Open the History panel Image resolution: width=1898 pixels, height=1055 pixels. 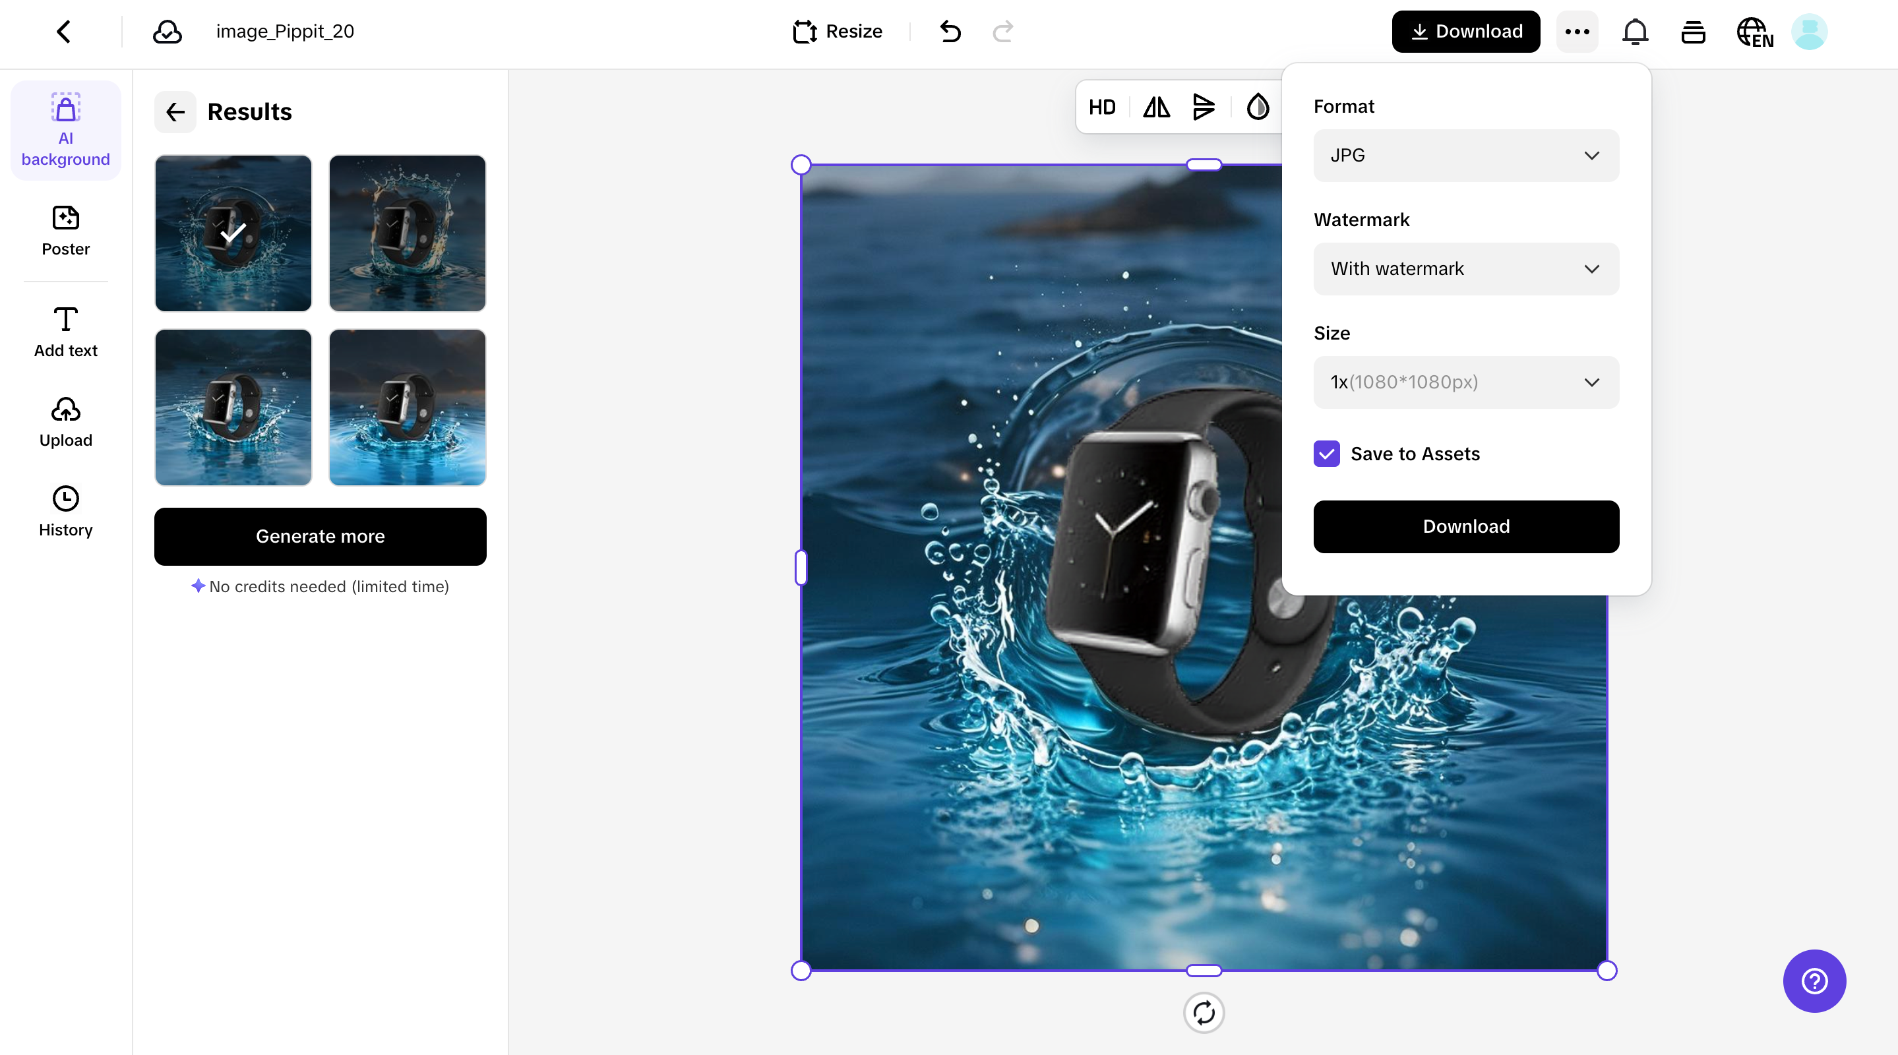(65, 512)
